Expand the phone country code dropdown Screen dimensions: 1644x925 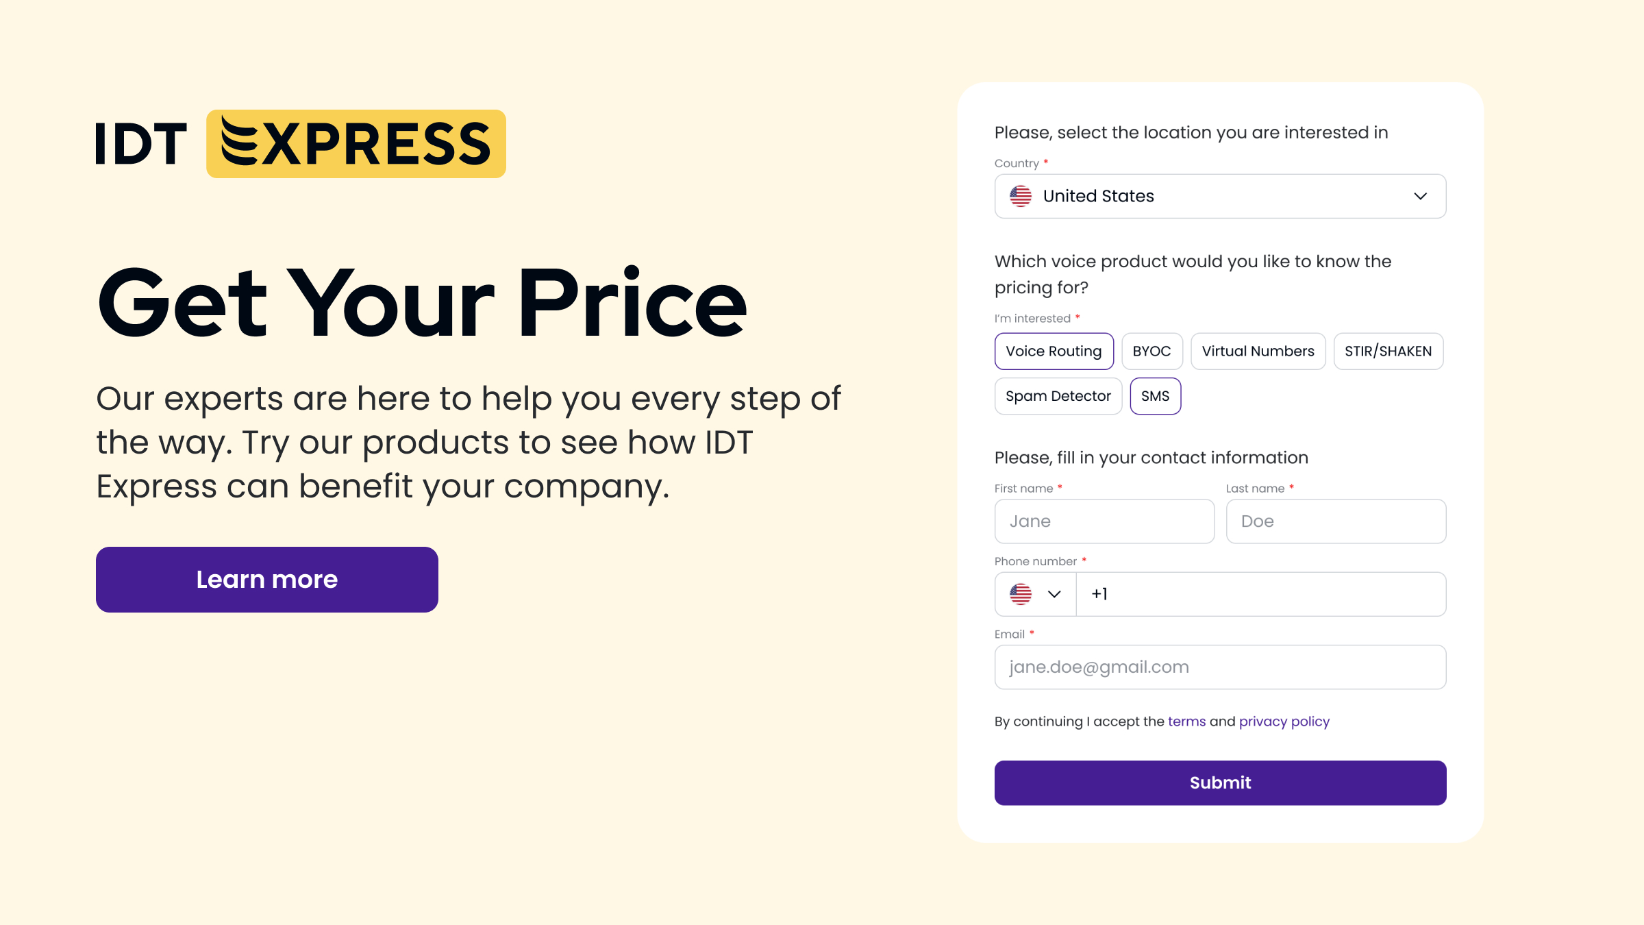click(1054, 594)
